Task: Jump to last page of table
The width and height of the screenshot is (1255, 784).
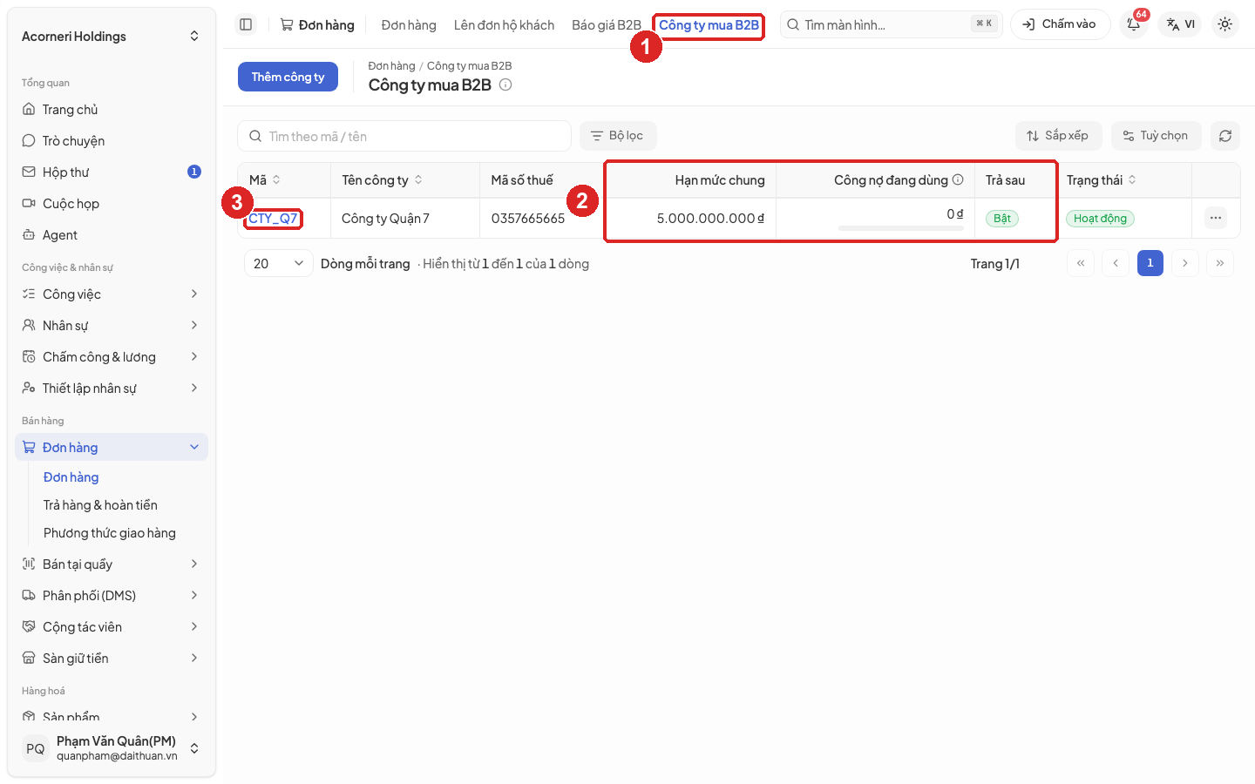Action: (1220, 263)
